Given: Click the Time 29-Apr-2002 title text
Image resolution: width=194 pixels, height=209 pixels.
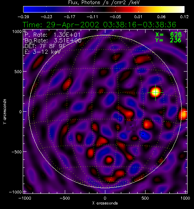Looking at the screenshot, I should pyautogui.click(x=99, y=25).
